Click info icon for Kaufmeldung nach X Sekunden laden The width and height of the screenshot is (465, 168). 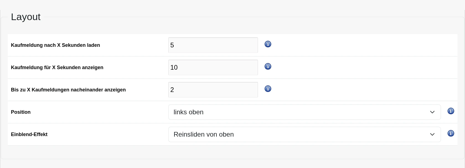coord(268,44)
